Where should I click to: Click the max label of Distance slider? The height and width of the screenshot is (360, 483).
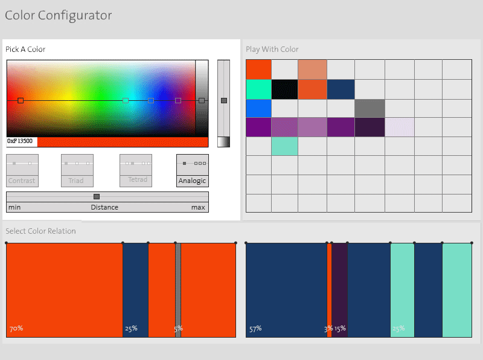tap(198, 207)
